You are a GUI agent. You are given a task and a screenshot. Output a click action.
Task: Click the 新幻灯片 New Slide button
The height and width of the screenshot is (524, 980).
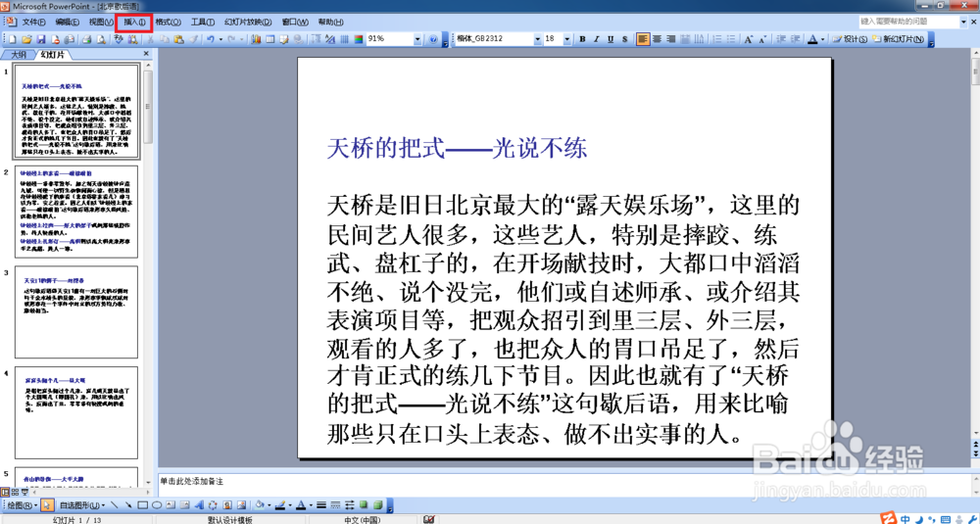click(898, 39)
